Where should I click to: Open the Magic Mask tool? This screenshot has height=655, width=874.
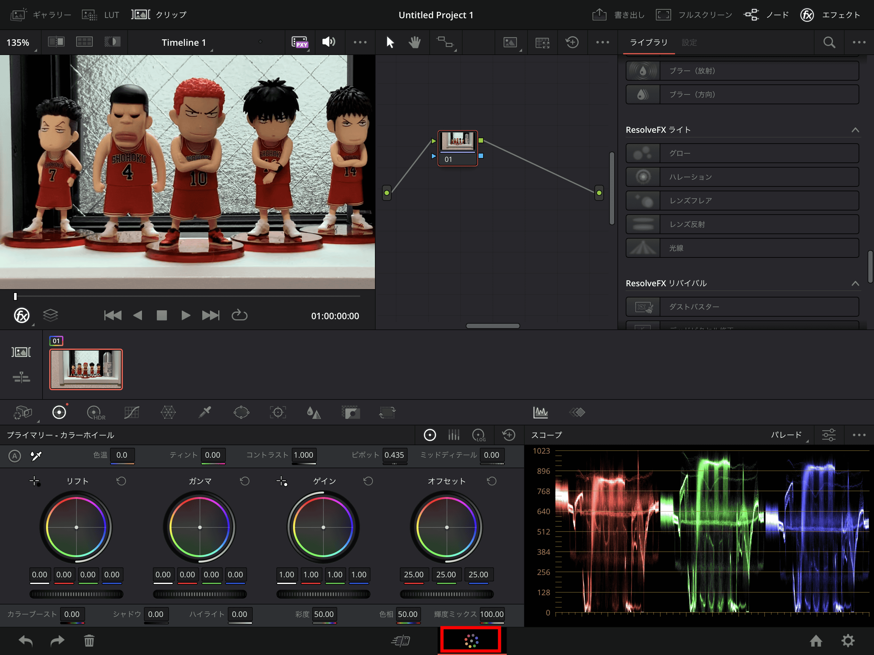351,413
